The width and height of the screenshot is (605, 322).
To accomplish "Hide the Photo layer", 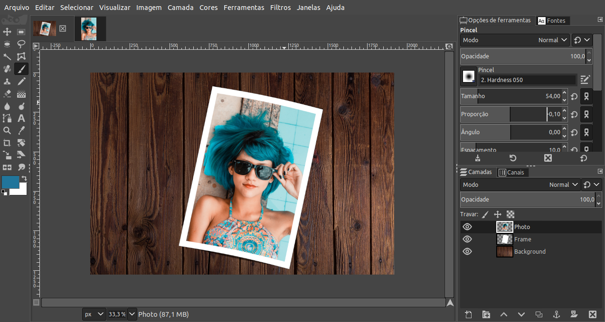I will click(467, 227).
